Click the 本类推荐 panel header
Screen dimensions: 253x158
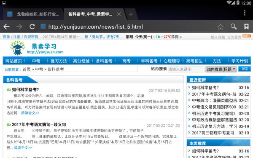[x=218, y=143]
